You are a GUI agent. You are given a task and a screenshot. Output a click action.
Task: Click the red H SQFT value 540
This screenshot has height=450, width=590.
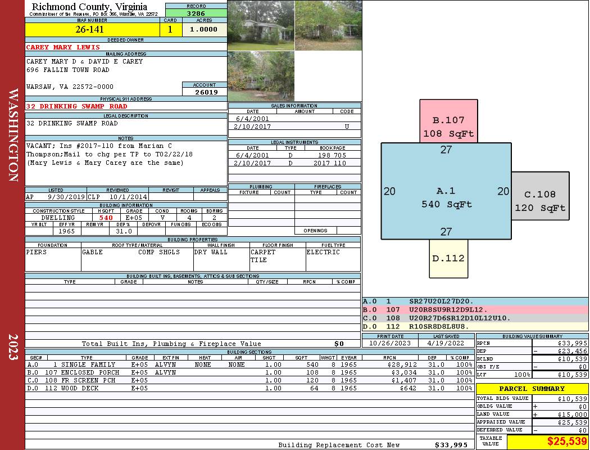click(x=106, y=218)
